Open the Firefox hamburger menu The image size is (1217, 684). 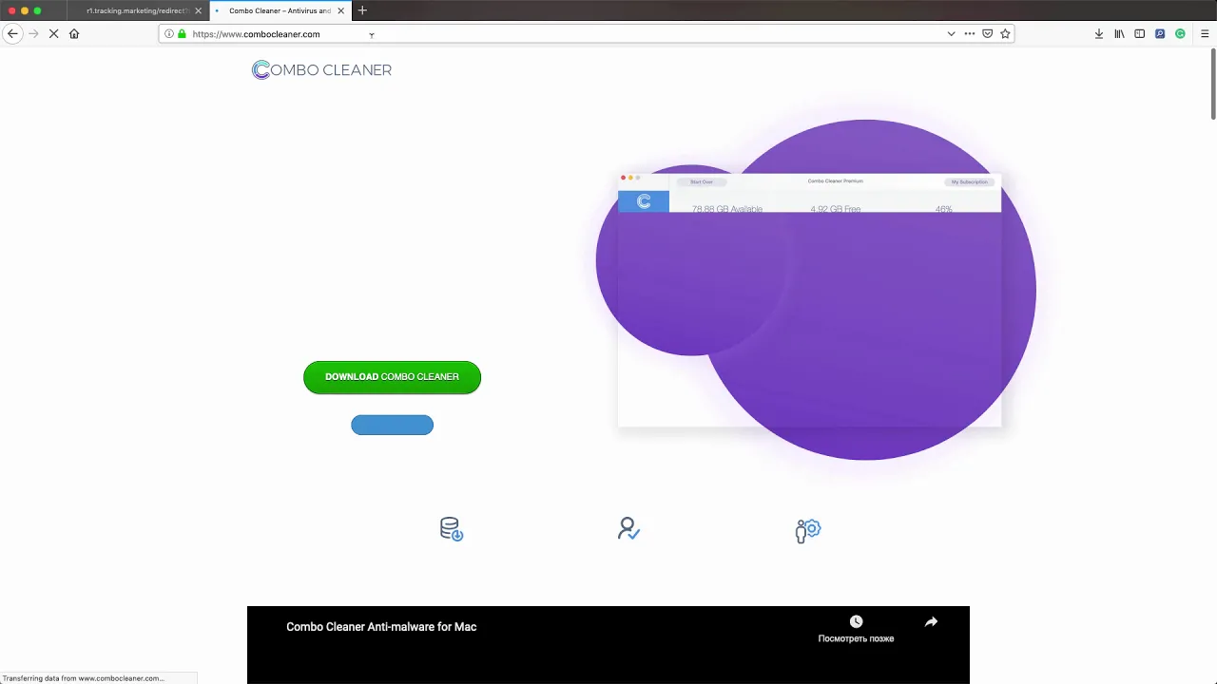[1205, 33]
